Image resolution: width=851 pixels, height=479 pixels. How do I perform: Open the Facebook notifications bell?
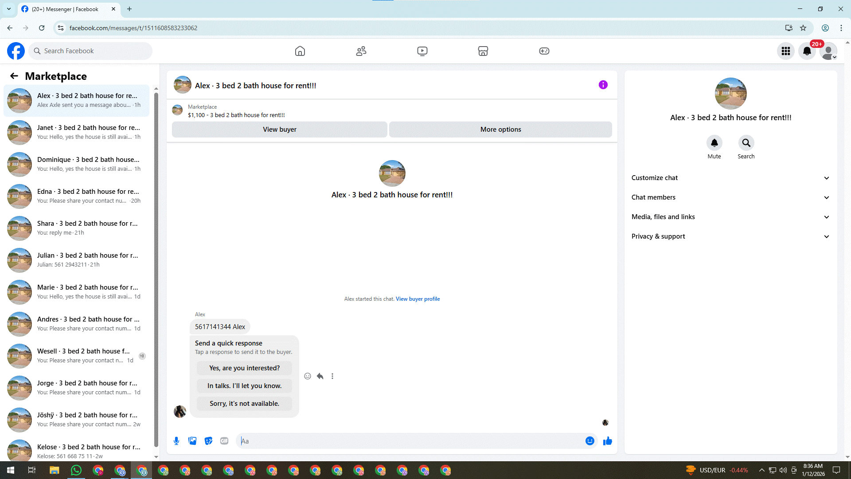click(807, 51)
